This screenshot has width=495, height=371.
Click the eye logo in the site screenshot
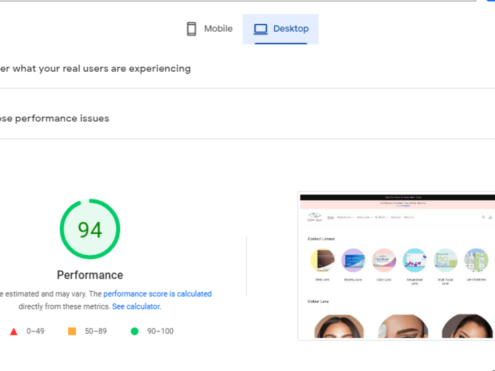point(314,217)
